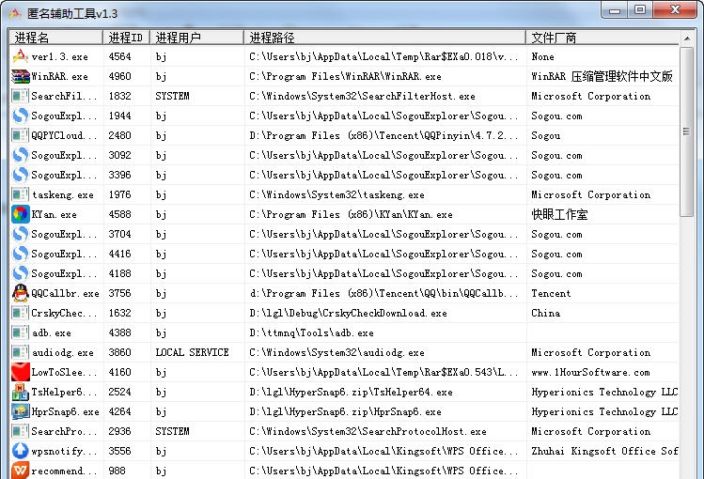The height and width of the screenshot is (479, 704).
Task: Click the QQPYCloud... process icon
Action: [x=20, y=135]
